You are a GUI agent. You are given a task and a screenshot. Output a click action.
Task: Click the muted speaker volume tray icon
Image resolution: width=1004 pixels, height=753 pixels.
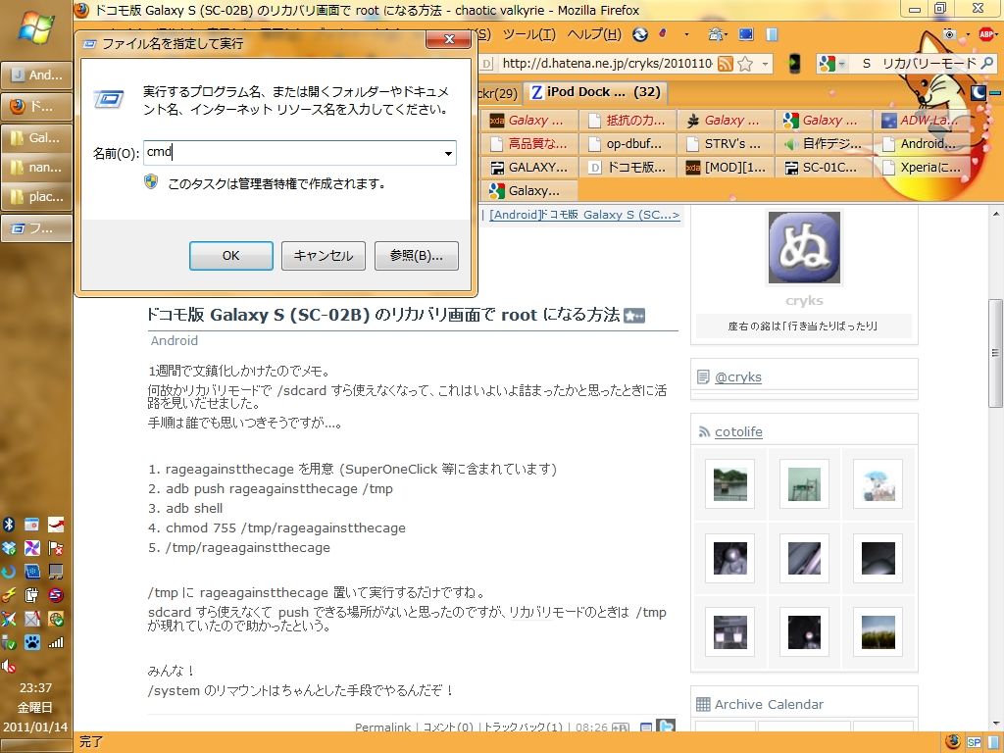[8, 666]
